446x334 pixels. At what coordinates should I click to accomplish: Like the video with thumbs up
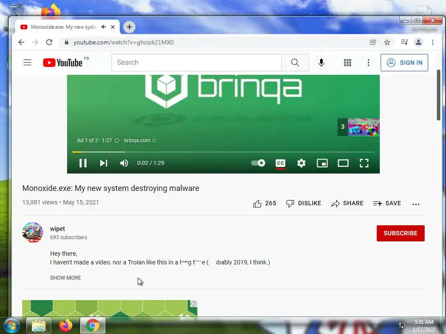point(264,204)
